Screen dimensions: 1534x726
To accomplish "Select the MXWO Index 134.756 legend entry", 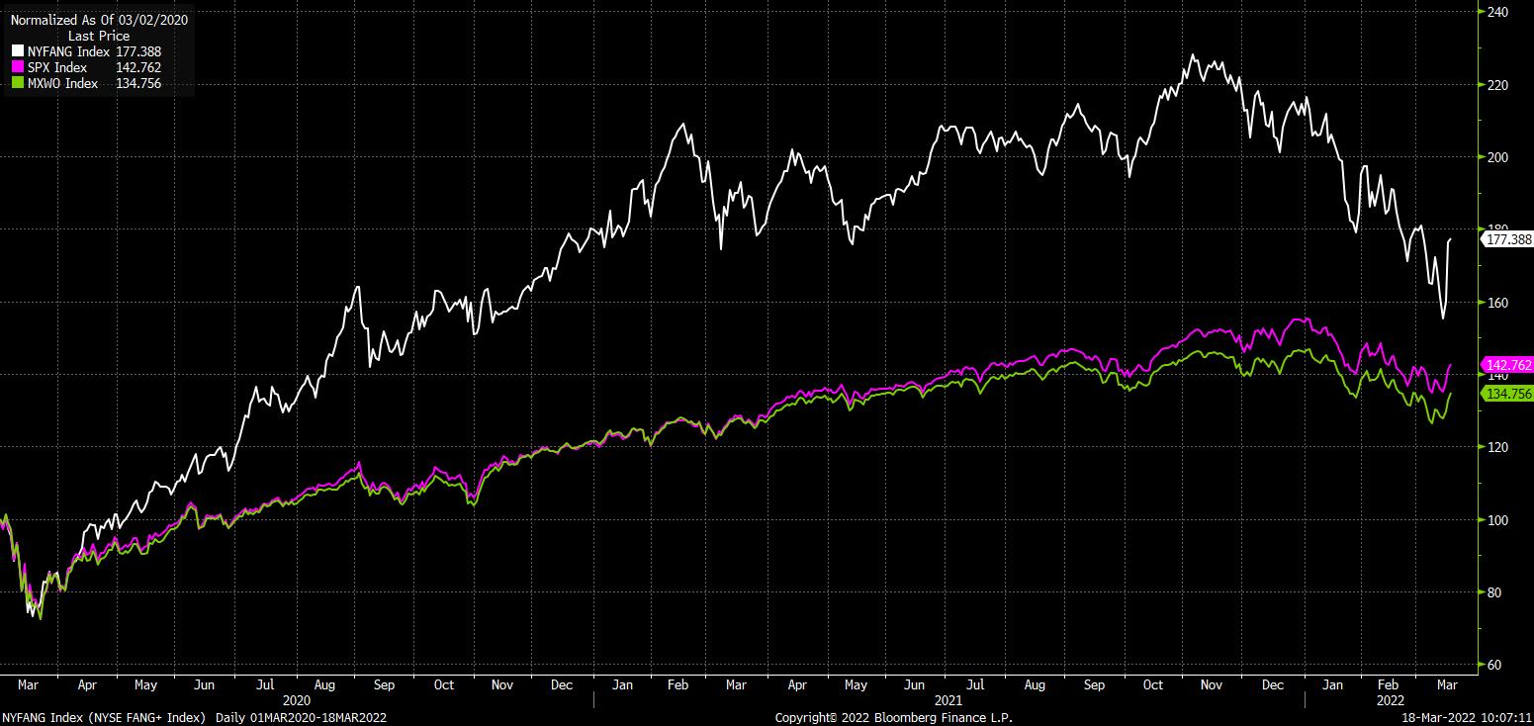I will tap(86, 83).
